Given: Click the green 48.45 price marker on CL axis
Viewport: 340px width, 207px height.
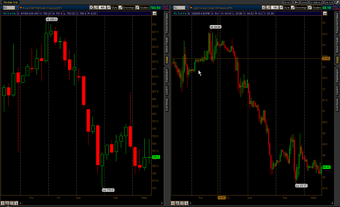Looking at the screenshot, I should tap(326, 167).
